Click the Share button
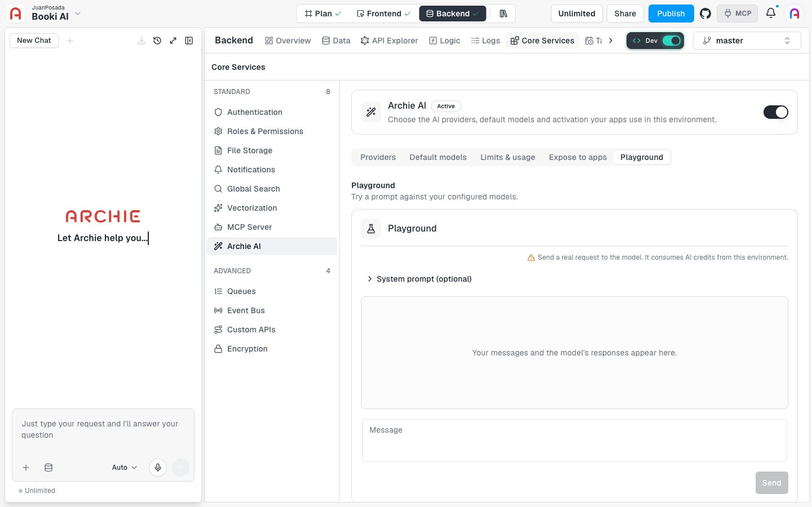The height and width of the screenshot is (507, 812). click(625, 14)
